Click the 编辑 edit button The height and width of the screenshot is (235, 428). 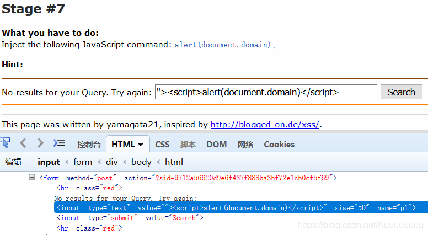13,162
